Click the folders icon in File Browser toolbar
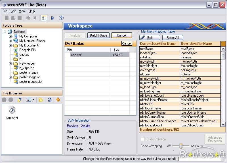The height and width of the screenshot is (163, 227). (41, 100)
